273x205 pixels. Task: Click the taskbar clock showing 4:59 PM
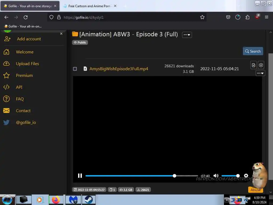coord(259,200)
